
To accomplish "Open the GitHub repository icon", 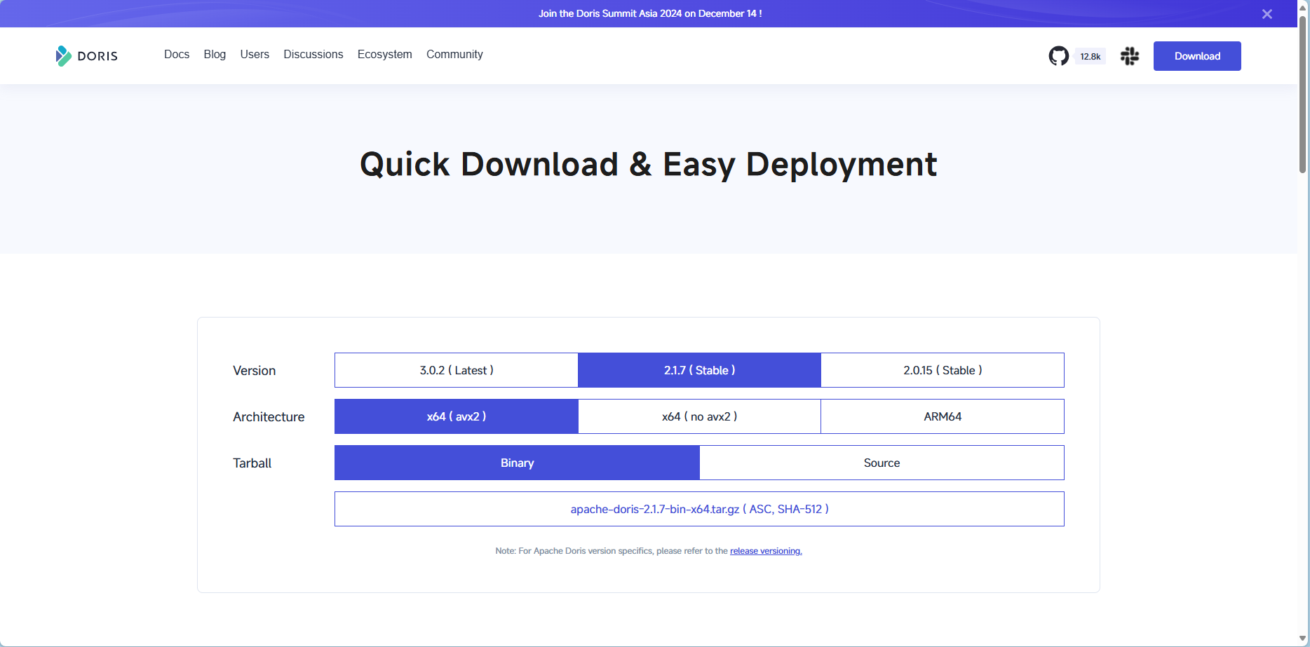I will (x=1058, y=56).
